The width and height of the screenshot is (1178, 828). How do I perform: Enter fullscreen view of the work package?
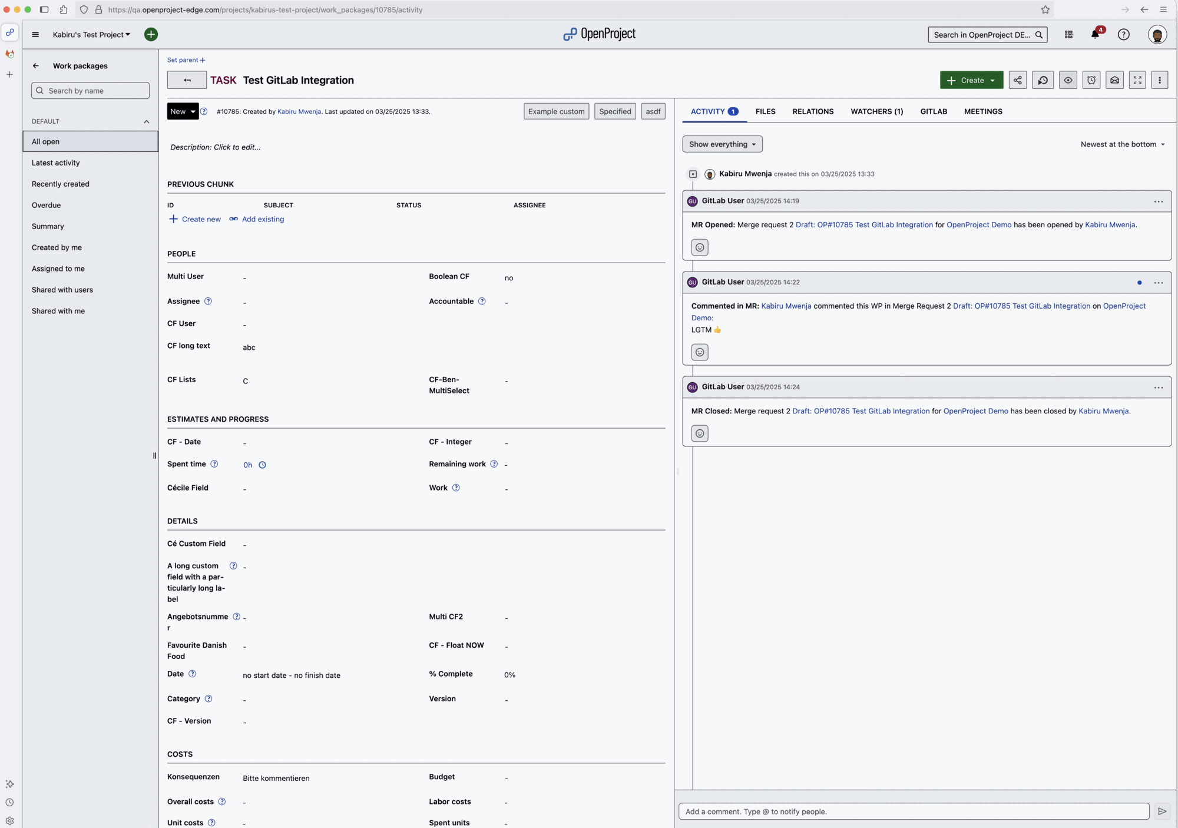[1137, 80]
